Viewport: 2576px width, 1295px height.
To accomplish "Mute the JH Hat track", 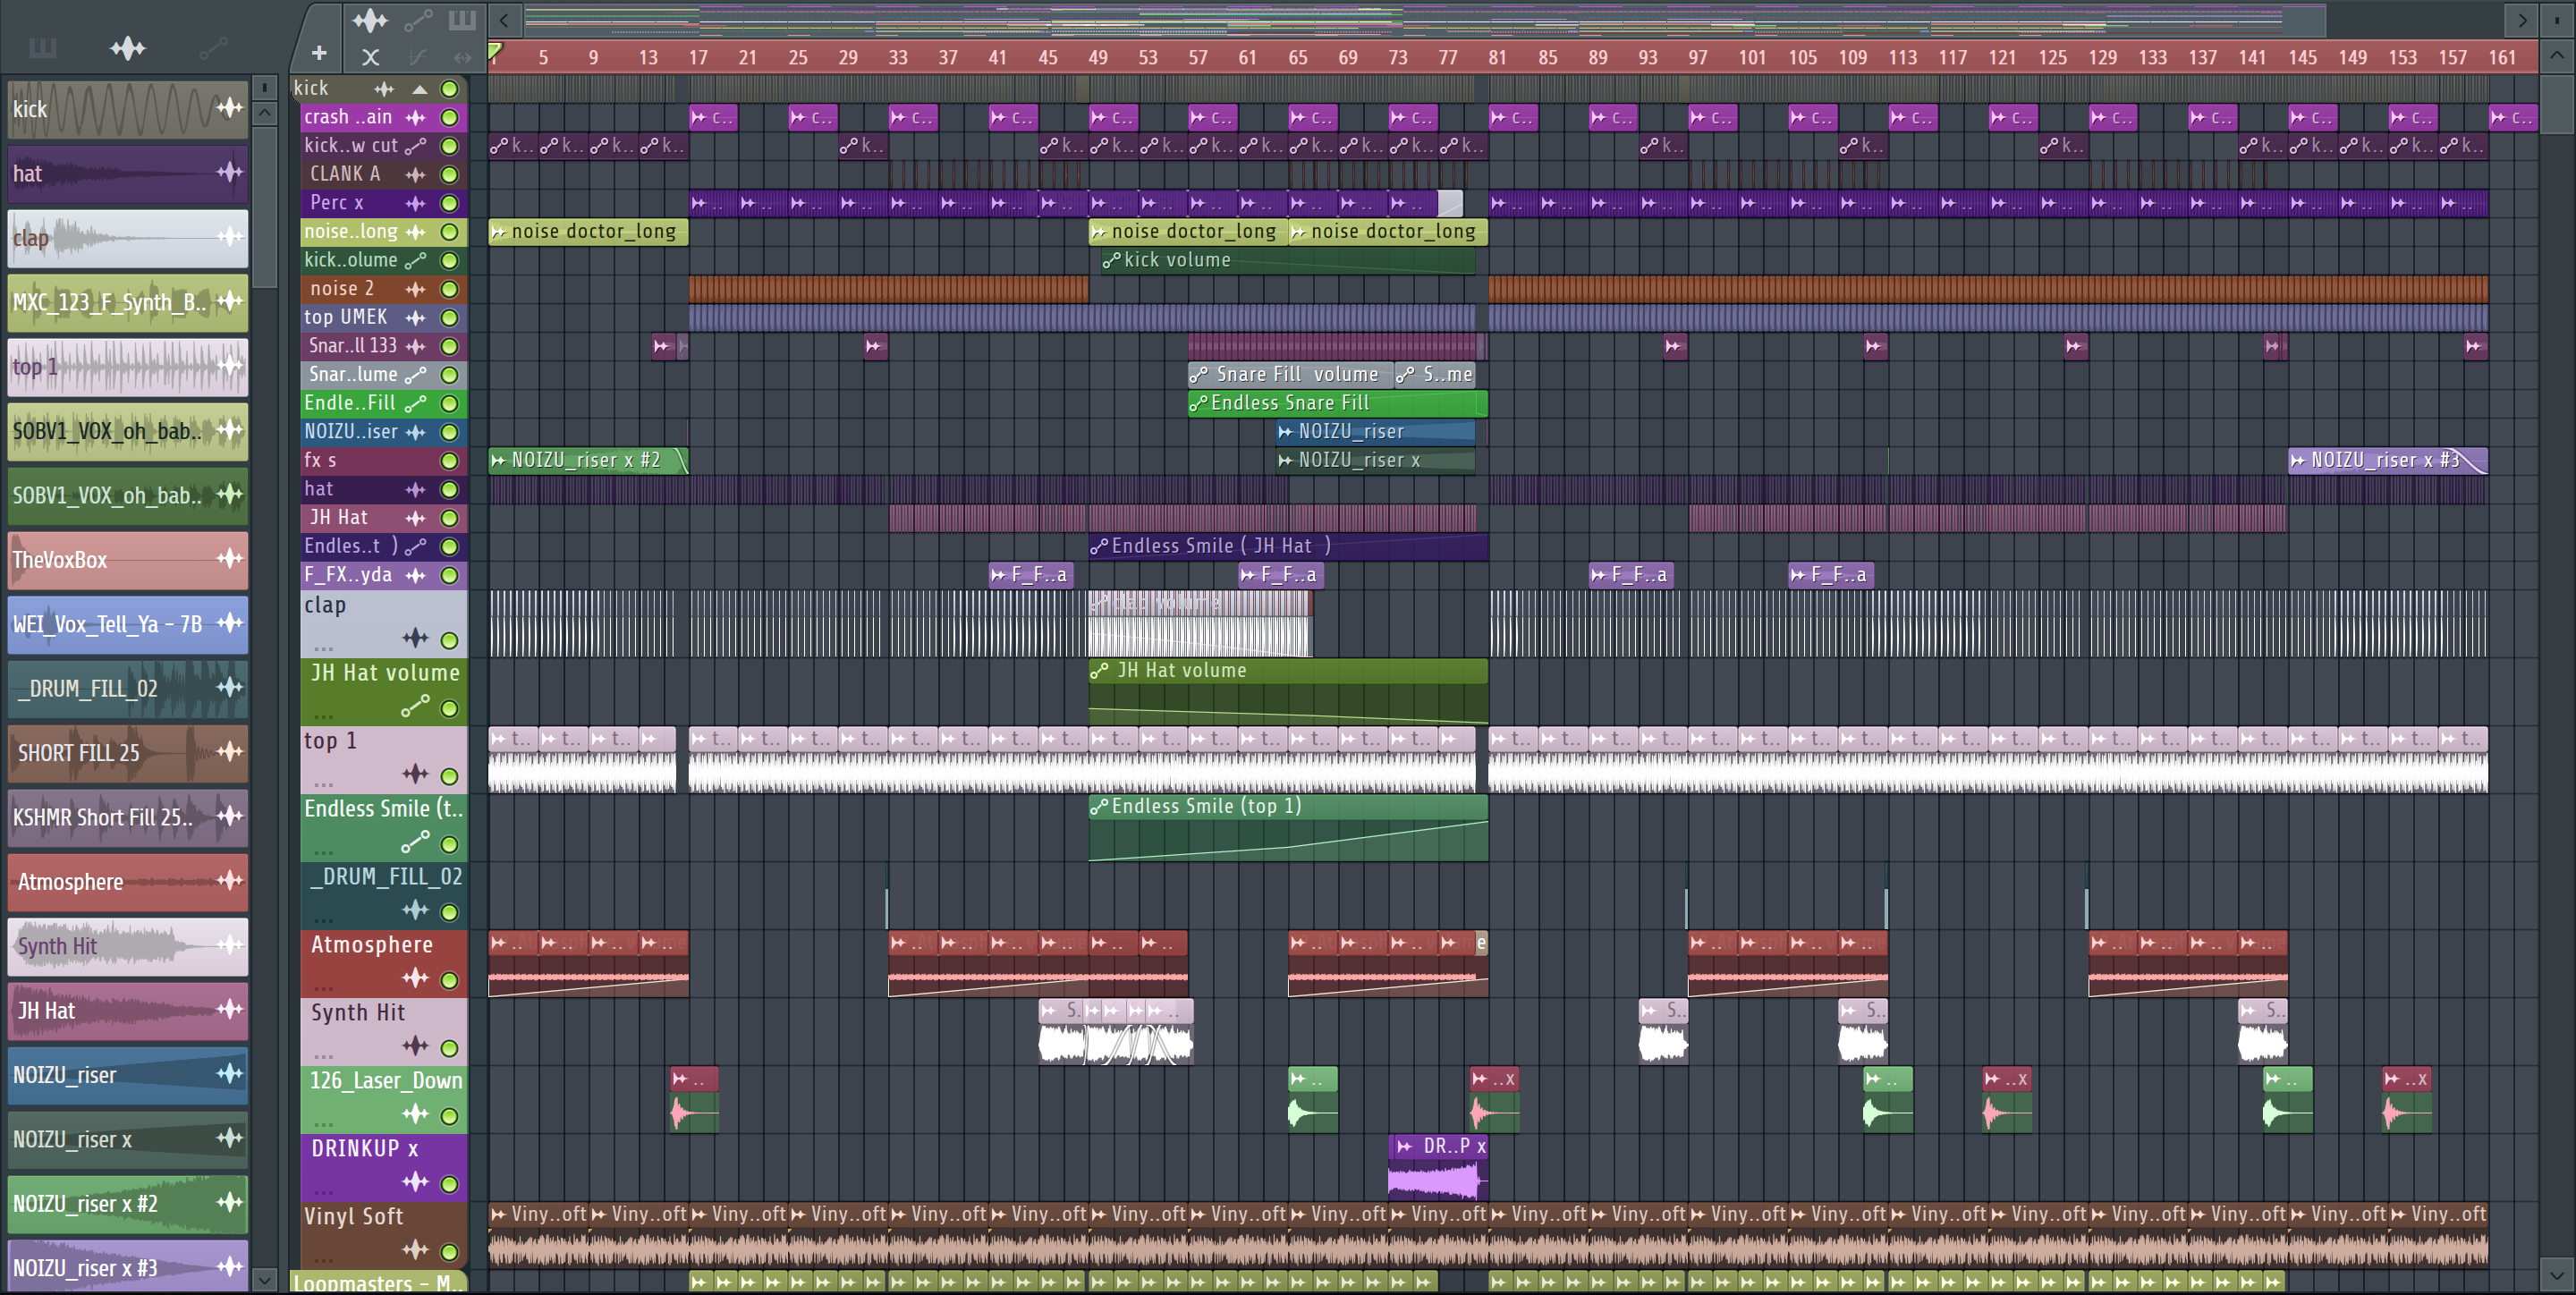I will click(450, 519).
